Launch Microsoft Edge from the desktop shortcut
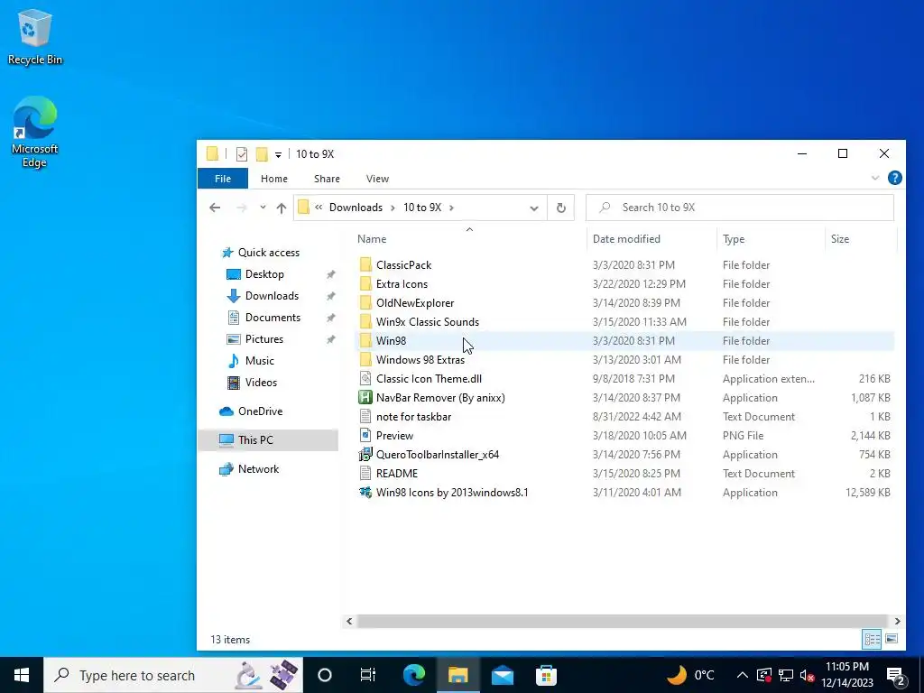Viewport: 924px width, 693px height. point(35,132)
